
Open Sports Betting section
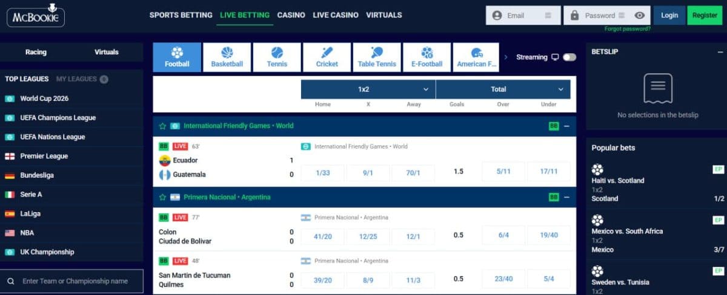click(x=181, y=15)
